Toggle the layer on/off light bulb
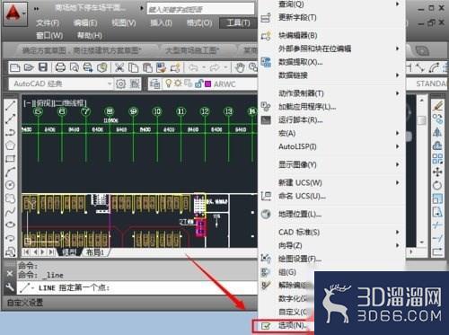This screenshot has width=449, height=335. [x=169, y=84]
